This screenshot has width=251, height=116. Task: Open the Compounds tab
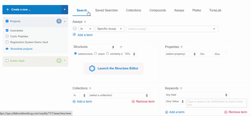(158, 10)
